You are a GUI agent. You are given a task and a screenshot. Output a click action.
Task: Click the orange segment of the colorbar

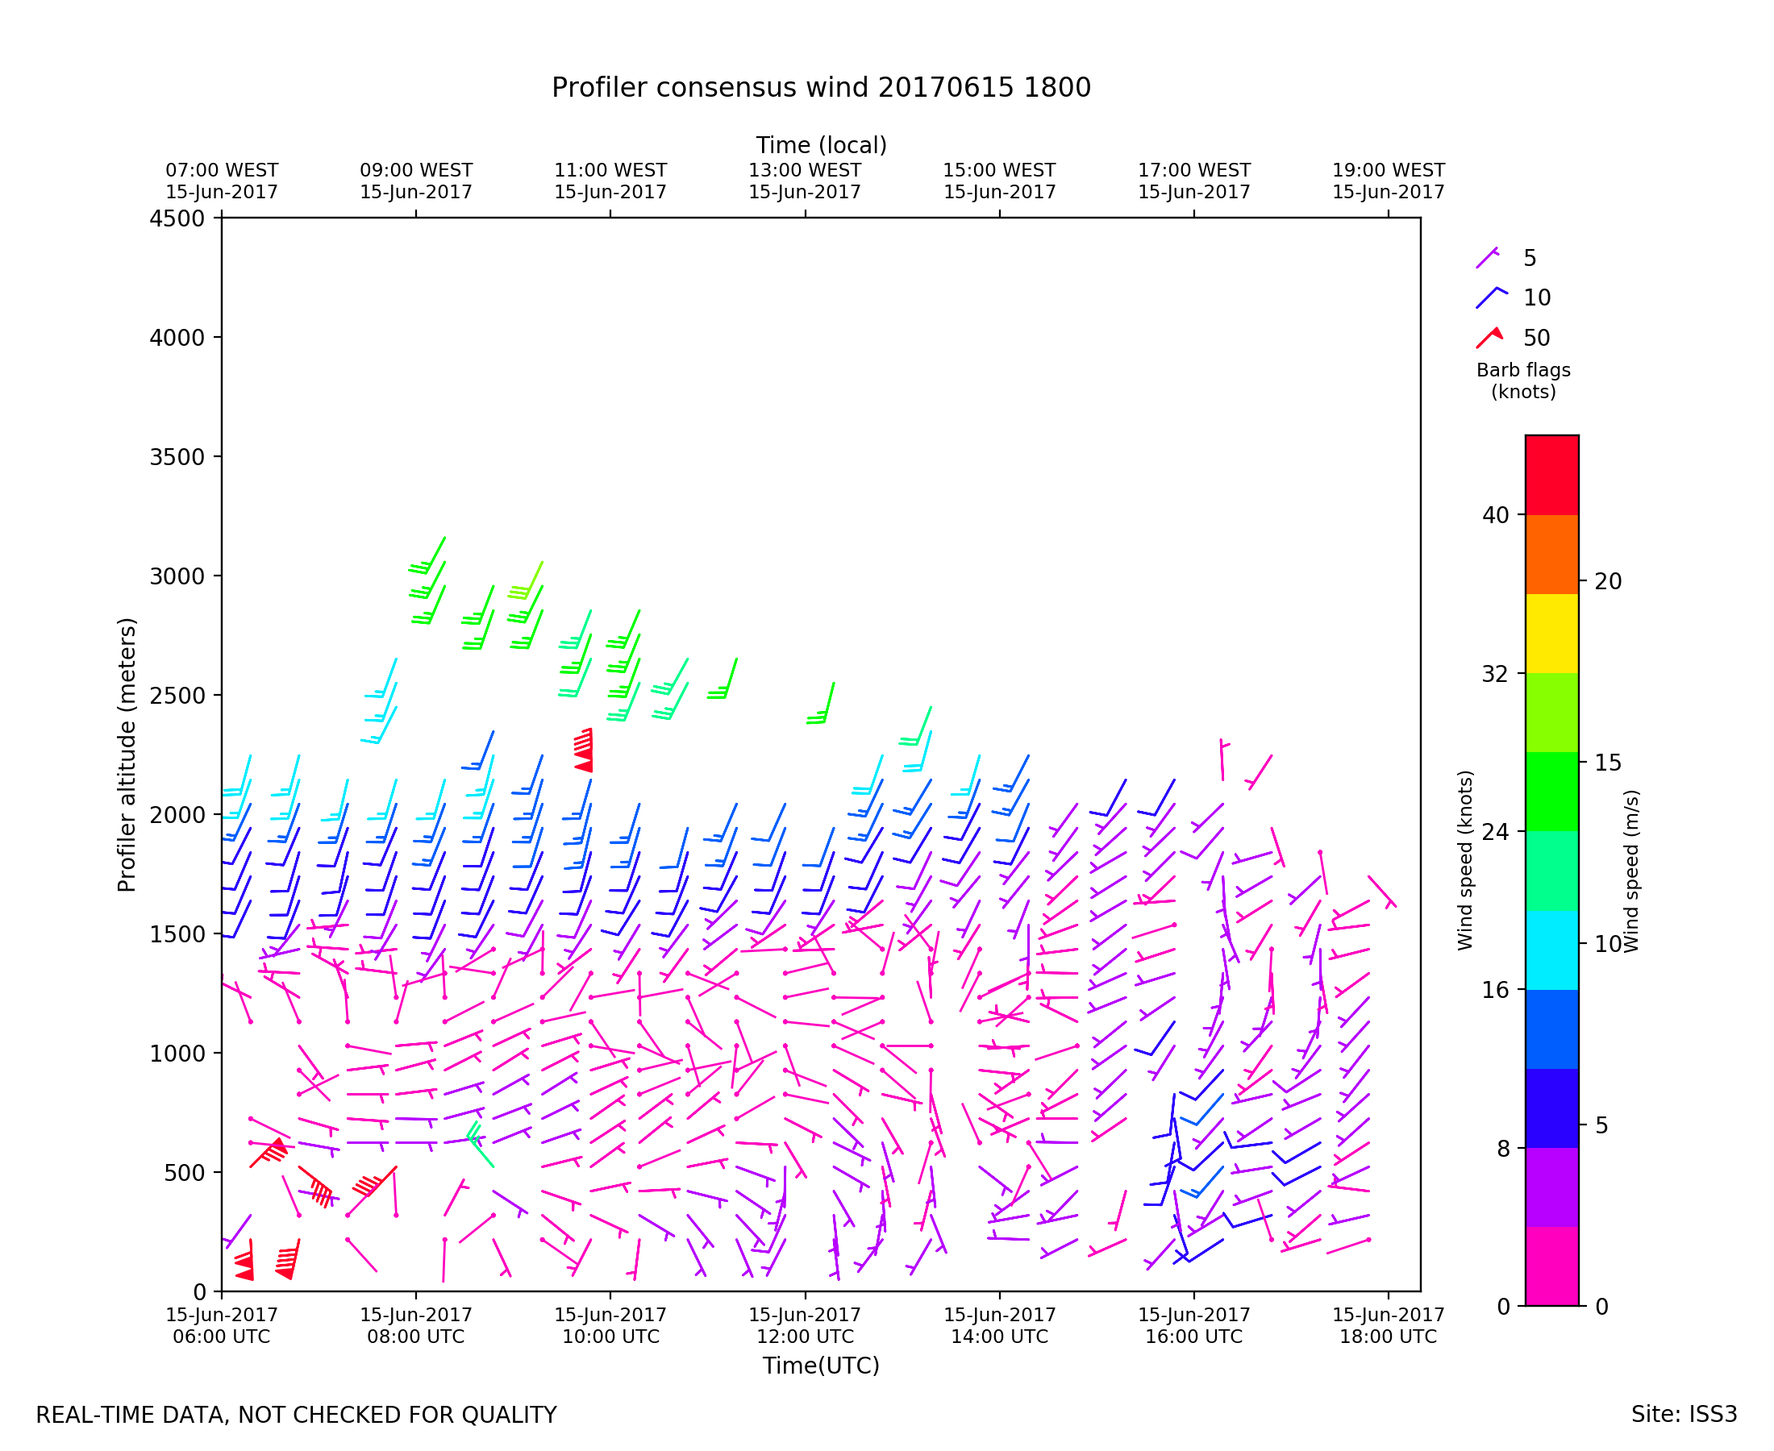coord(1551,554)
